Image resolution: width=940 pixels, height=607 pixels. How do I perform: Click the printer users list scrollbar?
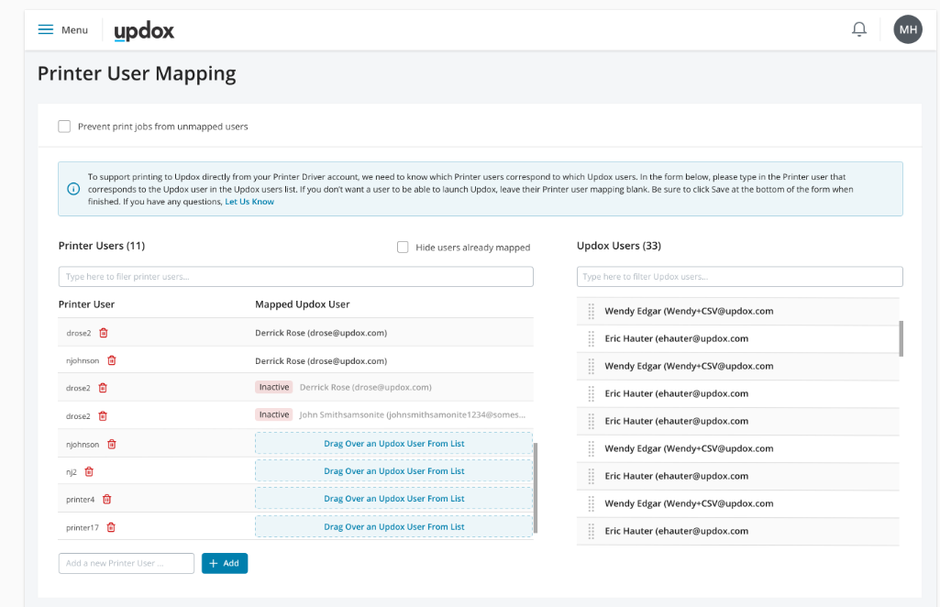tap(536, 488)
